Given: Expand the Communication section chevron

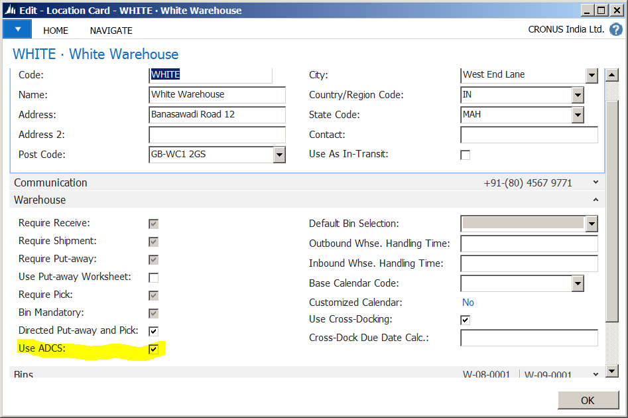Looking at the screenshot, I should (596, 182).
